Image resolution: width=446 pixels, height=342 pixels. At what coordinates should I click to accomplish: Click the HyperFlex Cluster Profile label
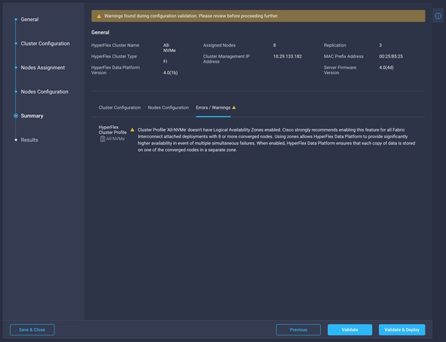point(113,129)
